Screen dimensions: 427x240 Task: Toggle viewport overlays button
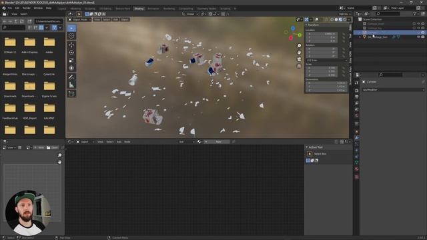coord(317,19)
